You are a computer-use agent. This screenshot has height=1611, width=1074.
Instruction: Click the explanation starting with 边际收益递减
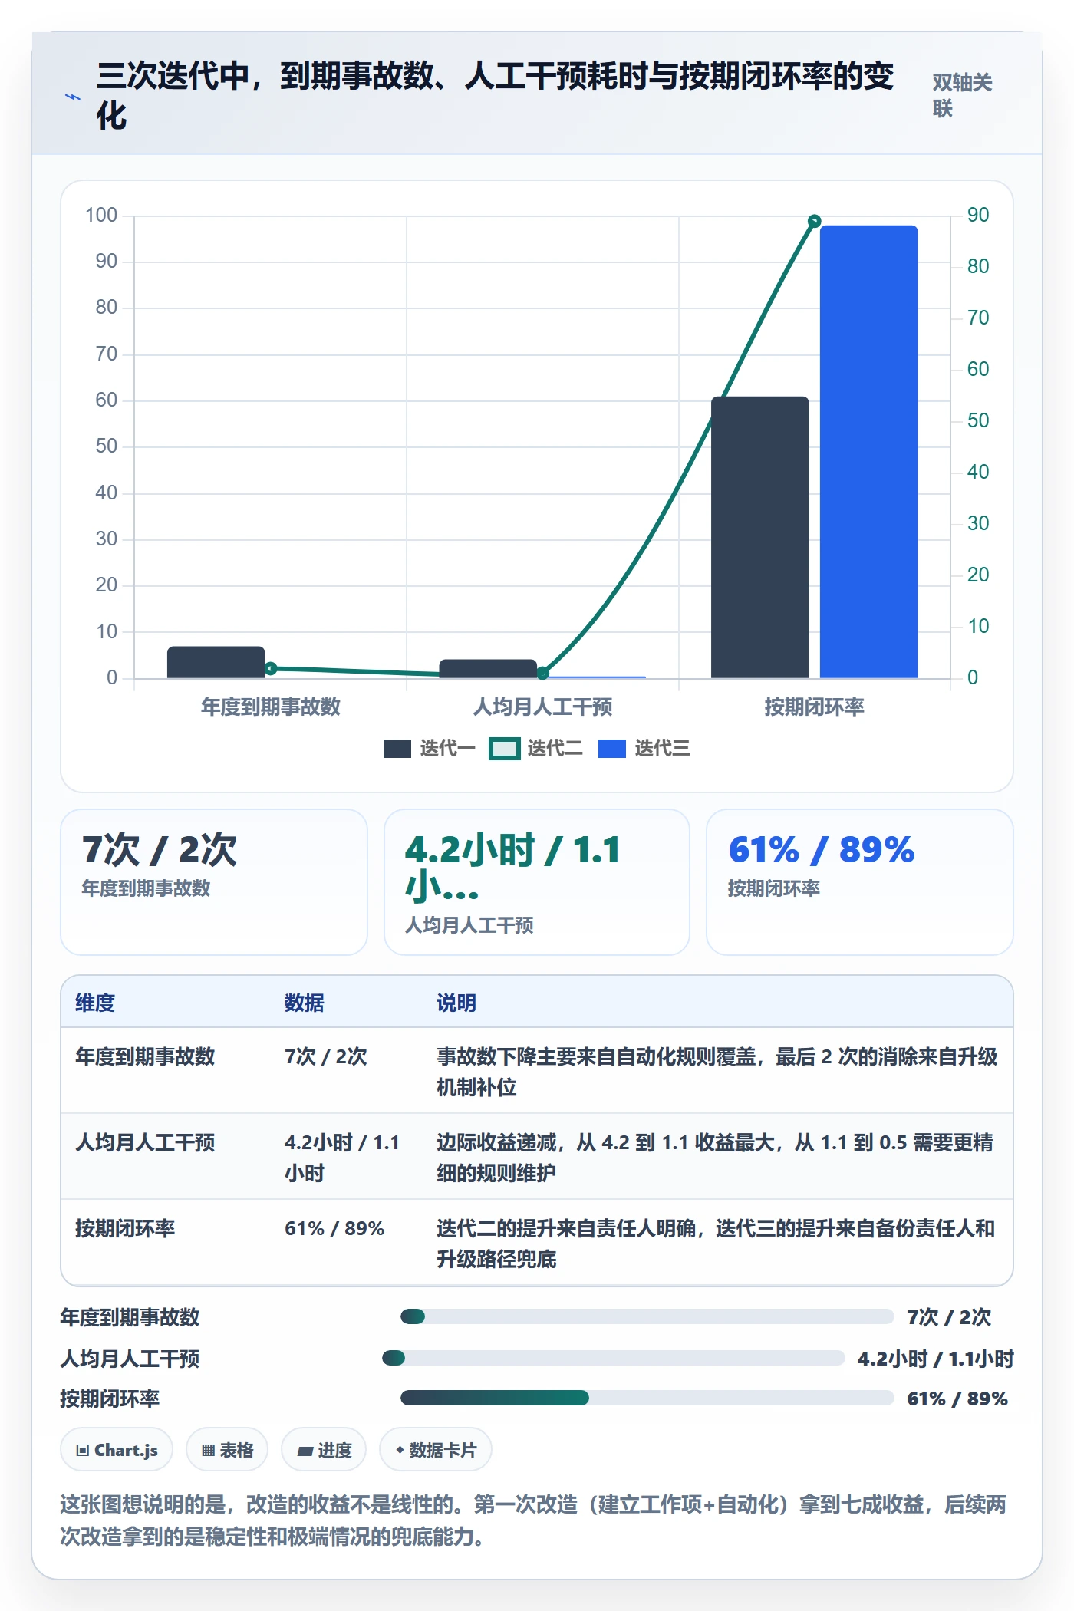pyautogui.click(x=715, y=1158)
